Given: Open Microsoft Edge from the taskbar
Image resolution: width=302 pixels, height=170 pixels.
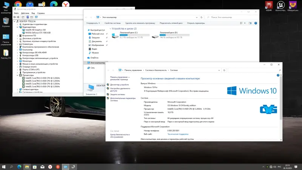Looking at the screenshot, I should [19, 167].
